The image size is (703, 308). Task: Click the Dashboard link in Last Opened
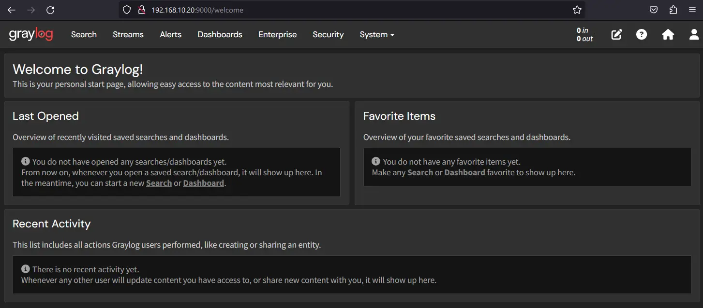tap(204, 183)
